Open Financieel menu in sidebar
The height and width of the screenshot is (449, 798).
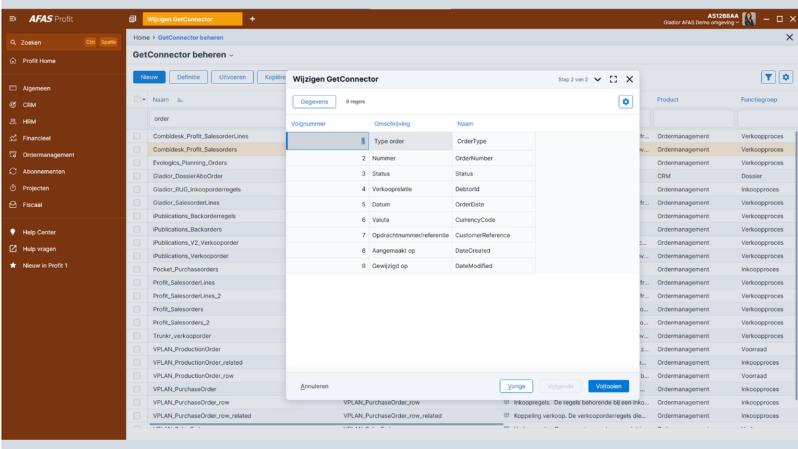pos(36,138)
